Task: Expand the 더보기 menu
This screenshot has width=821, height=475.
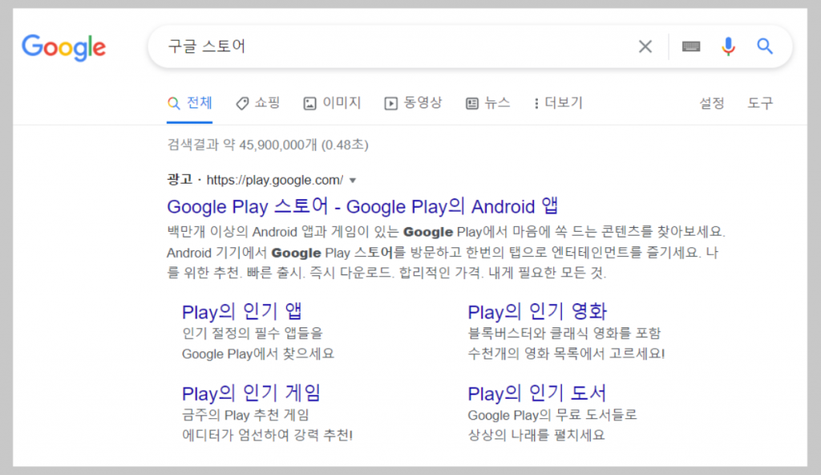Action: (x=558, y=103)
